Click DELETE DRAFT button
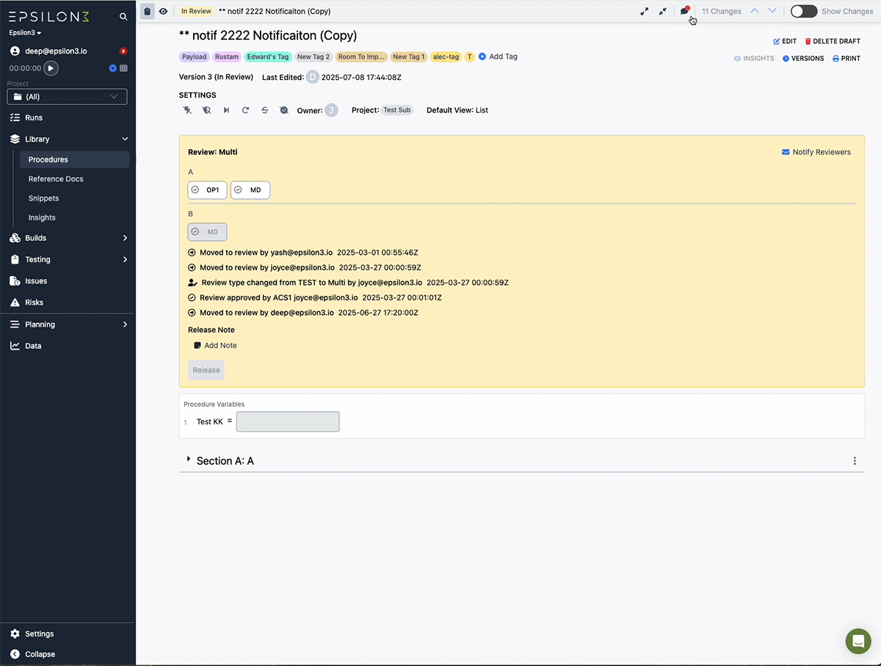 833,41
